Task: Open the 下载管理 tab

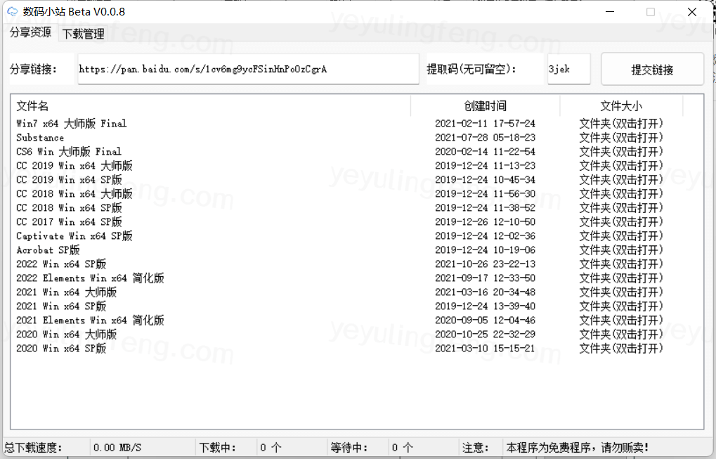Action: pos(83,34)
